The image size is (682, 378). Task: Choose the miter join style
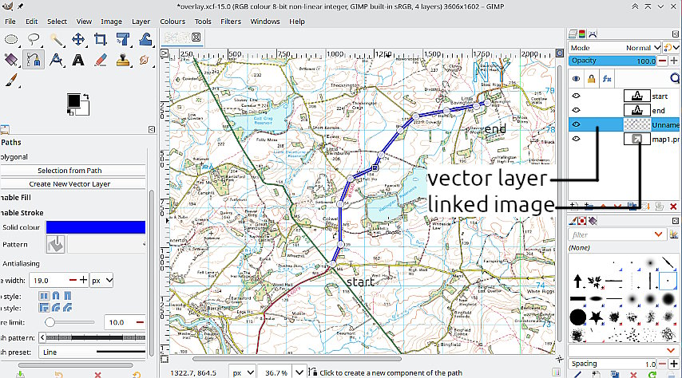point(44,308)
